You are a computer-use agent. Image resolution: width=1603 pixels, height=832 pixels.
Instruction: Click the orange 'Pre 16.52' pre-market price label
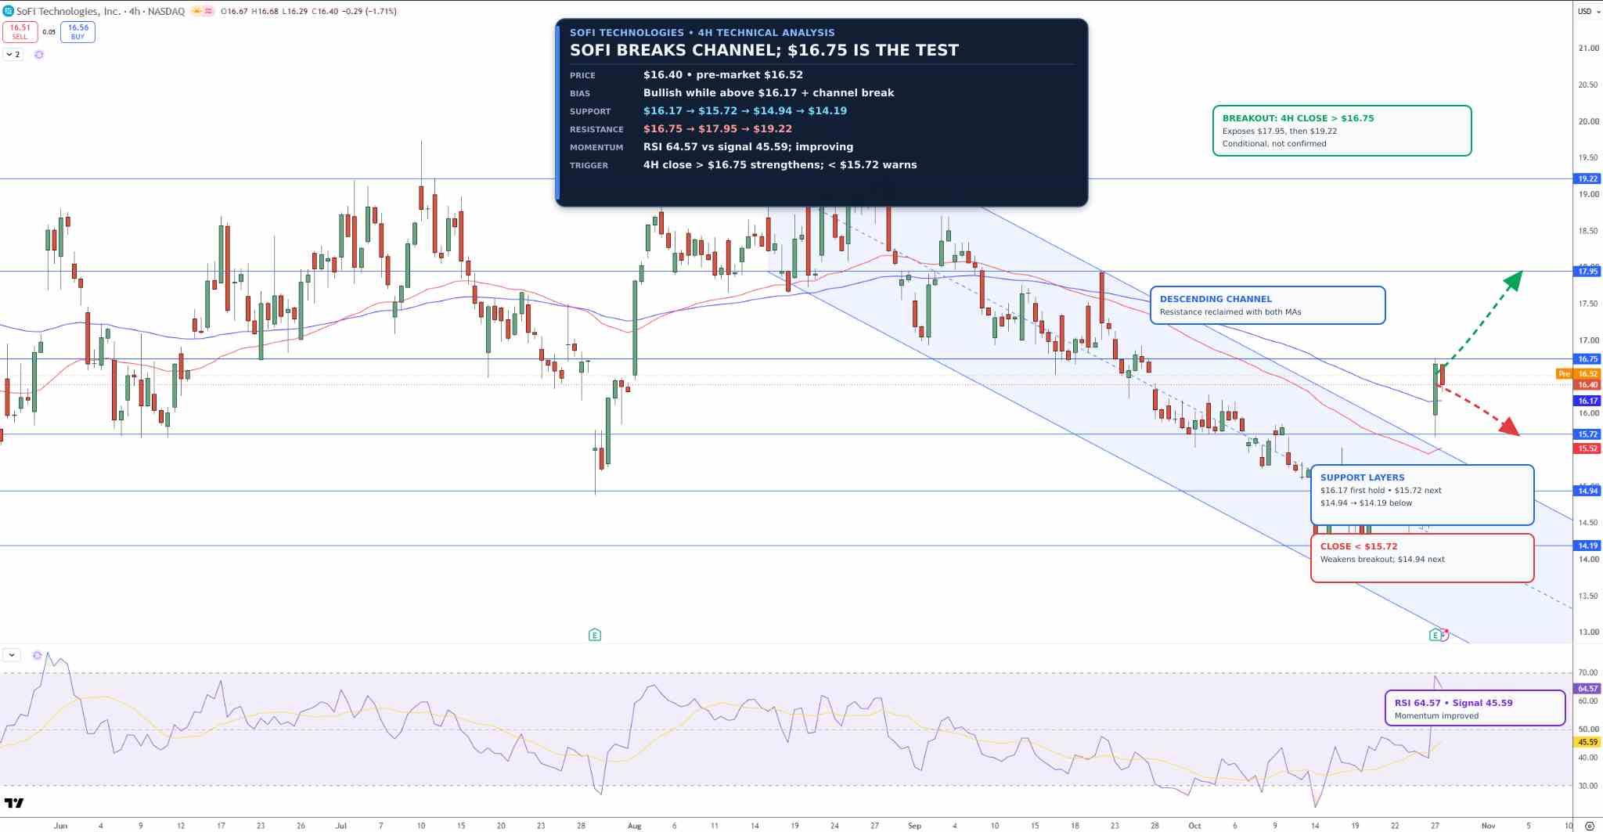(1579, 374)
